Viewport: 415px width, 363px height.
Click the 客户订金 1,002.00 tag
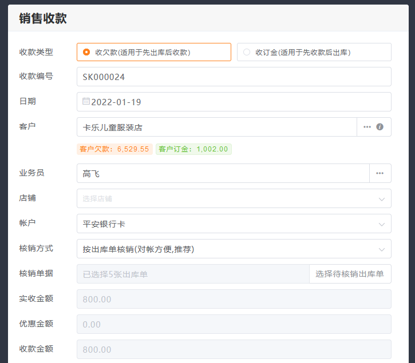pos(193,149)
